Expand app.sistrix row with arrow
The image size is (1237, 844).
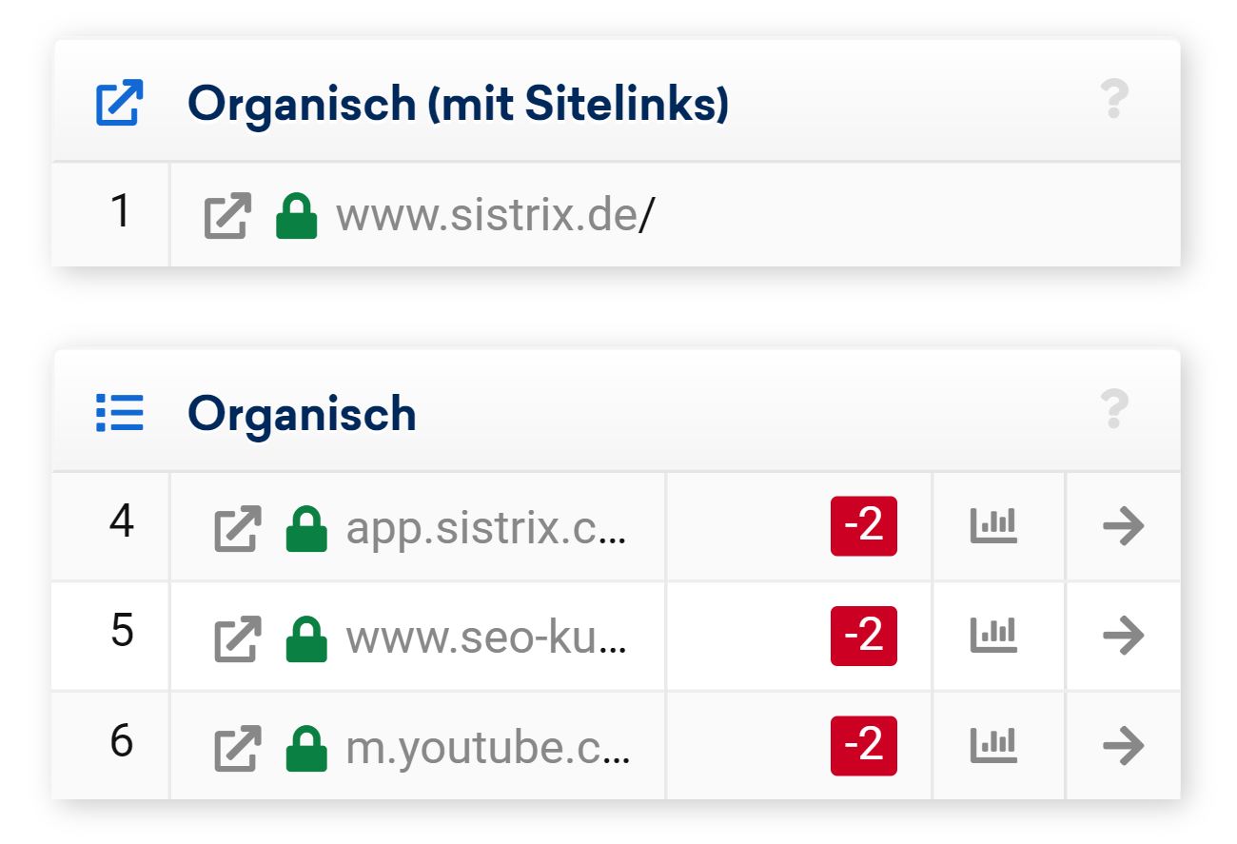point(1123,526)
